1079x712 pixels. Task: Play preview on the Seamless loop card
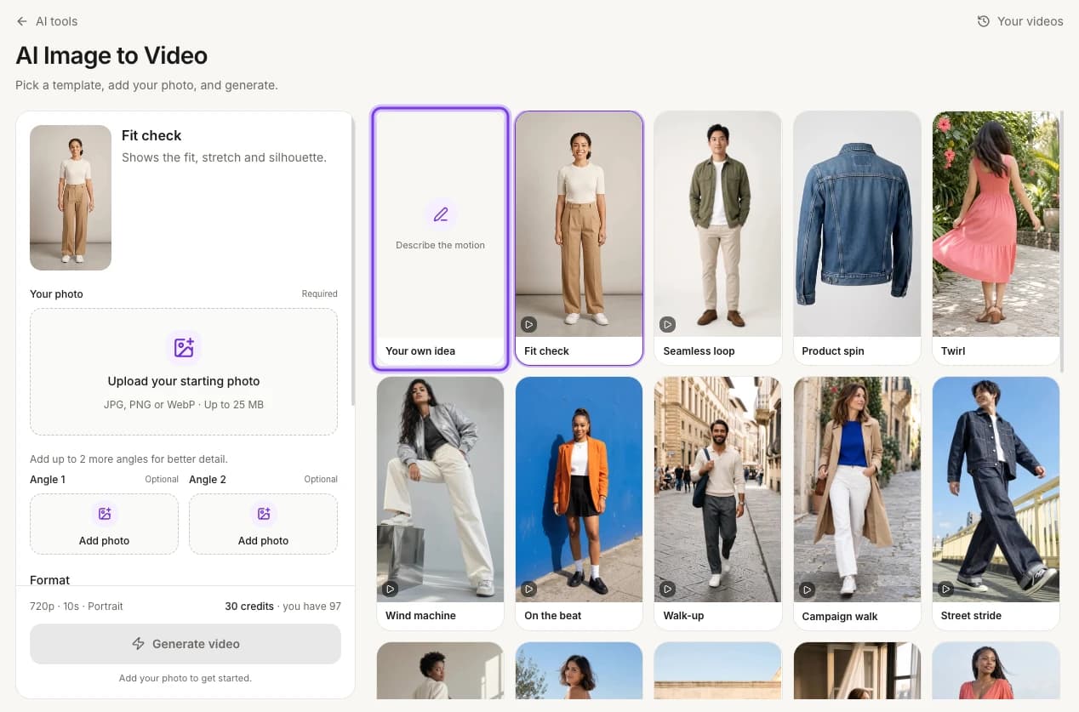click(668, 324)
